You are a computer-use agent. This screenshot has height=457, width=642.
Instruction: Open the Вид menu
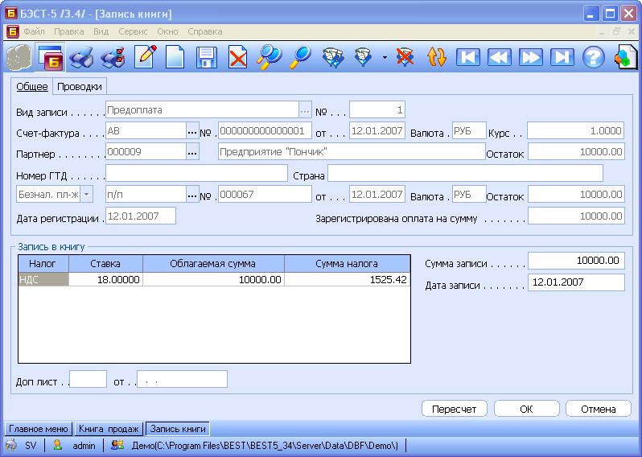pyautogui.click(x=101, y=31)
